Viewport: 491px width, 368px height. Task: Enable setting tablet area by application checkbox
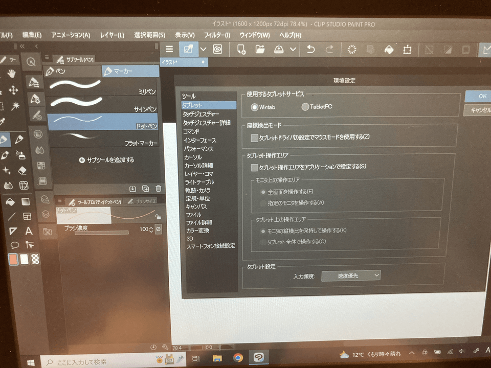(x=254, y=168)
